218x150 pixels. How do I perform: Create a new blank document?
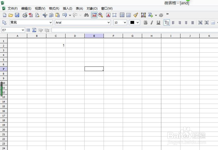pyautogui.click(x=4, y=15)
